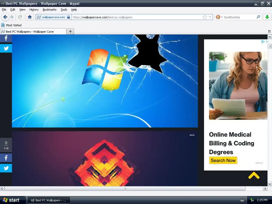This screenshot has width=272, height=204.
Task: Click in the URL address field
Action: (x=137, y=17)
